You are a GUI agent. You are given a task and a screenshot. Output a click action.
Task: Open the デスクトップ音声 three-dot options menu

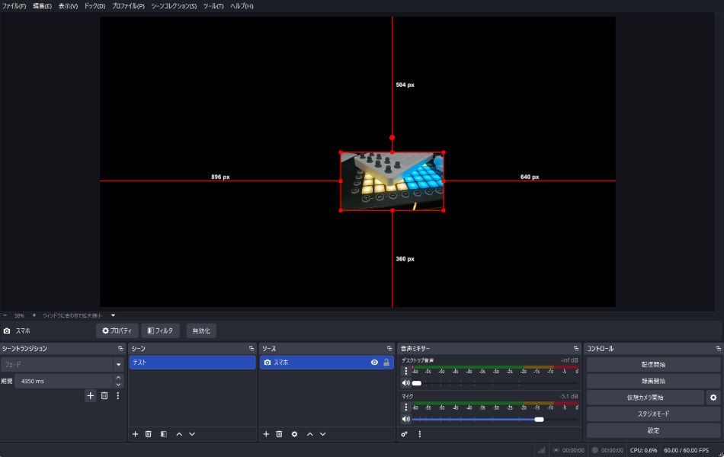(405, 371)
